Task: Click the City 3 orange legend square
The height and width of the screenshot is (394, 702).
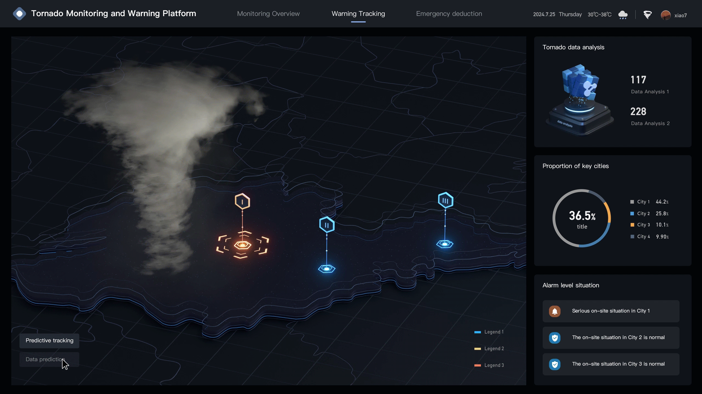Action: [632, 225]
